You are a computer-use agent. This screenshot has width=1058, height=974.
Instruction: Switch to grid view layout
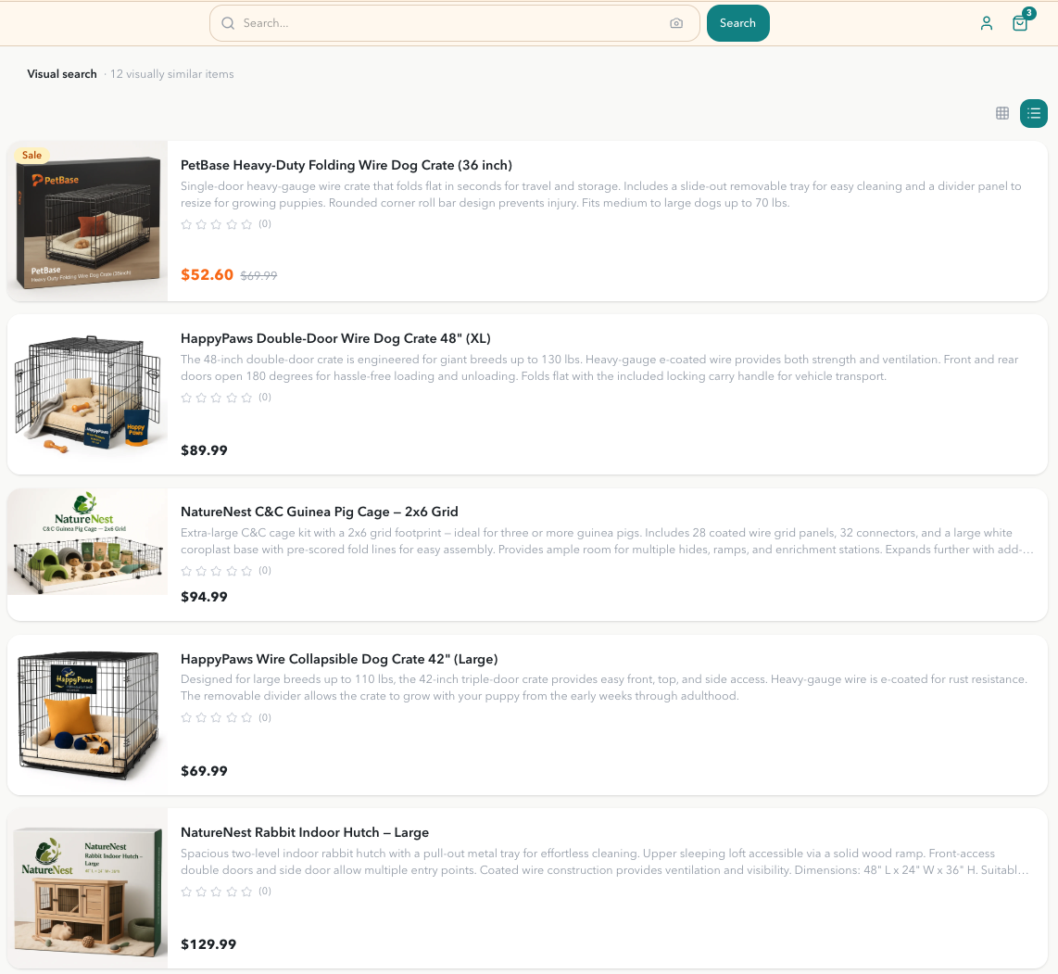click(1002, 113)
